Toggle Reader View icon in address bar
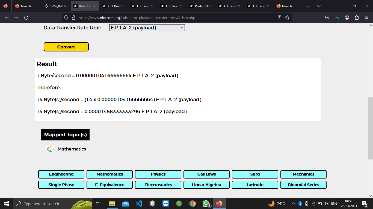 click(279, 18)
